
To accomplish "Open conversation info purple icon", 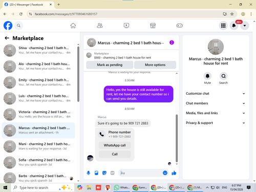I will click(172, 42).
